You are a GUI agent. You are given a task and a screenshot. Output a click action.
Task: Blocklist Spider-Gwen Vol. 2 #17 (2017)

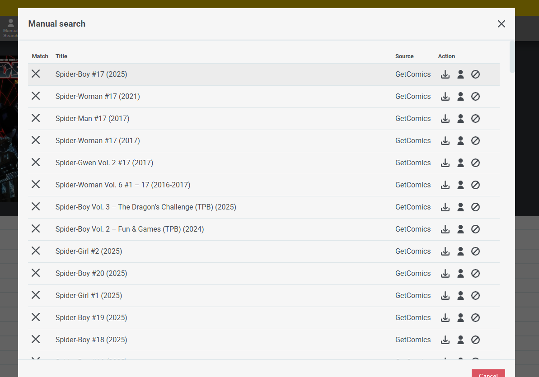(475, 163)
